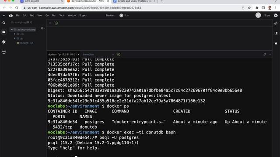Screen dimensions: 280x157
Task: Add new tab in upper editor pane
Action: click(x=56, y=23)
